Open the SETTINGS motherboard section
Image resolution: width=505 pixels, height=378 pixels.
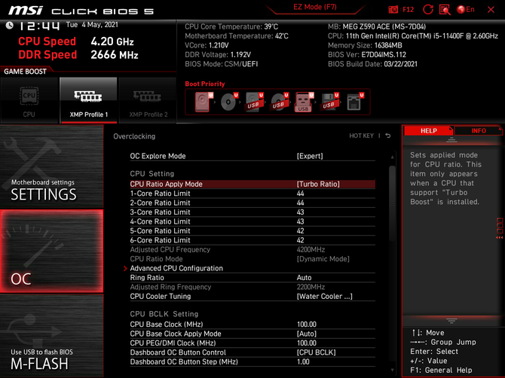[x=51, y=166]
